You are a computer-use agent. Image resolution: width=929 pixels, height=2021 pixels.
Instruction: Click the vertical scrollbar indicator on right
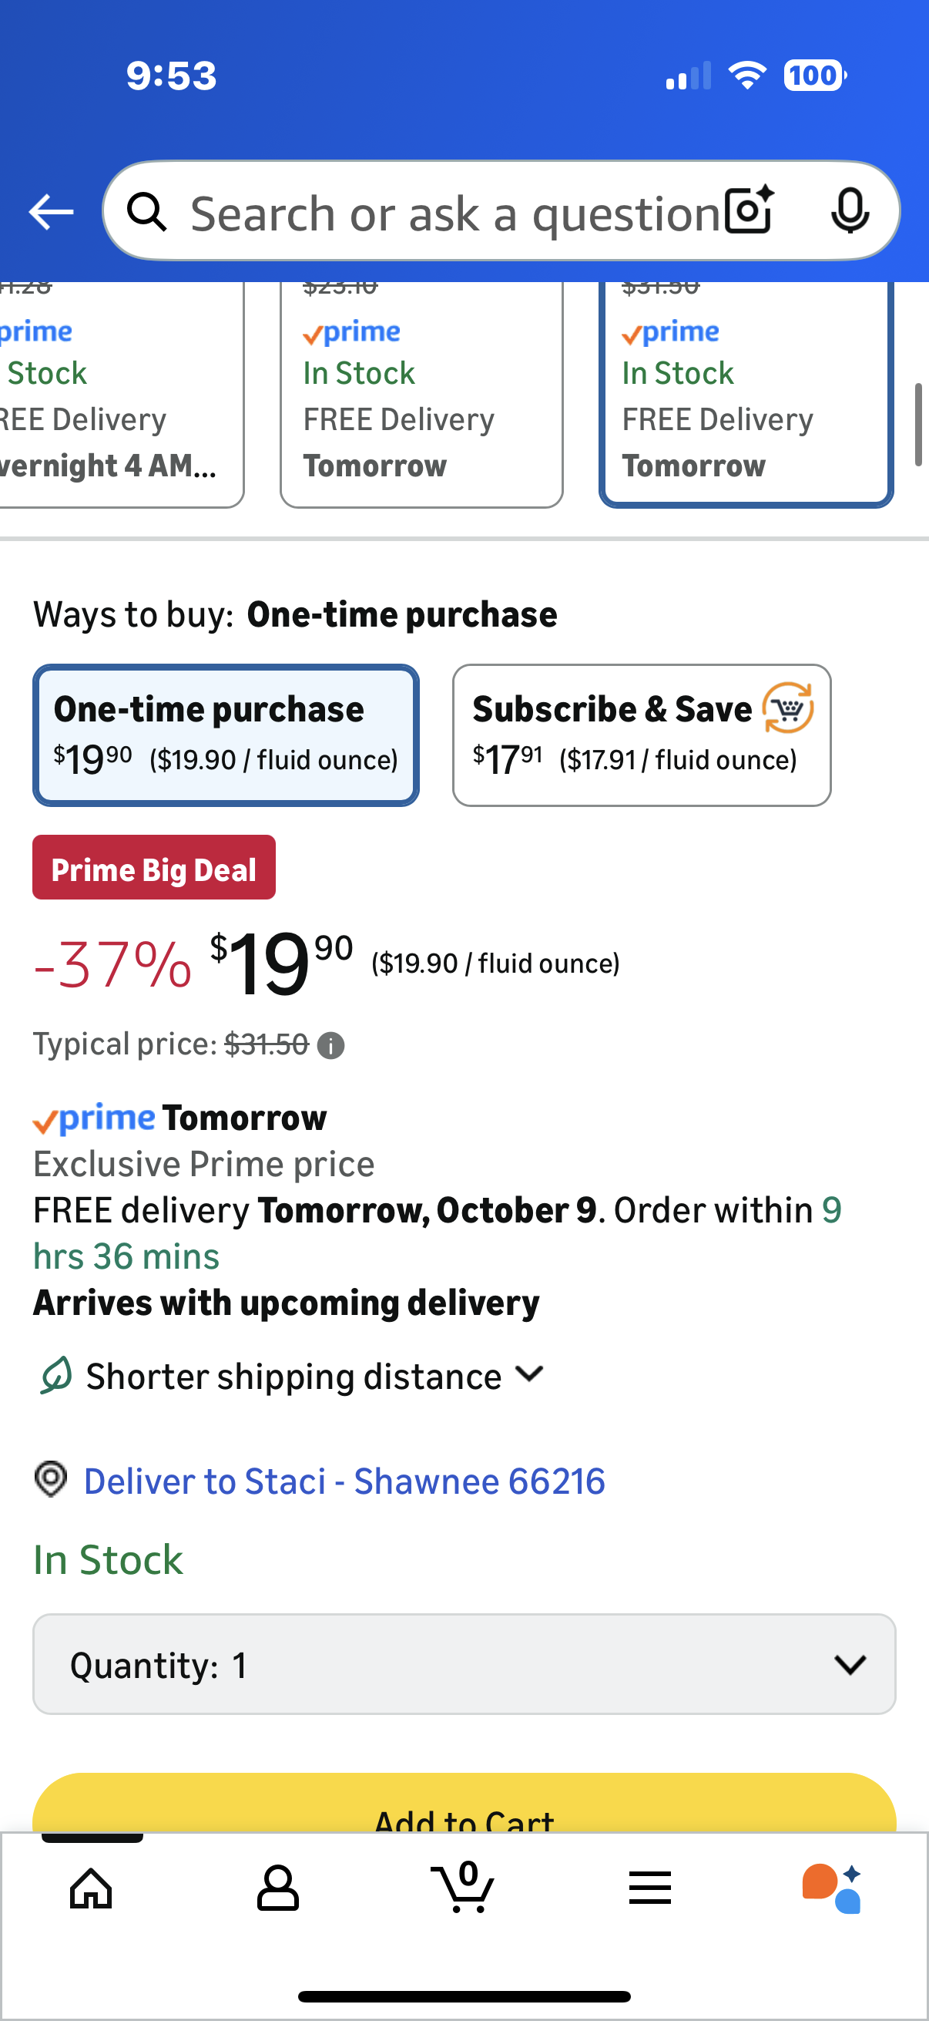918,425
